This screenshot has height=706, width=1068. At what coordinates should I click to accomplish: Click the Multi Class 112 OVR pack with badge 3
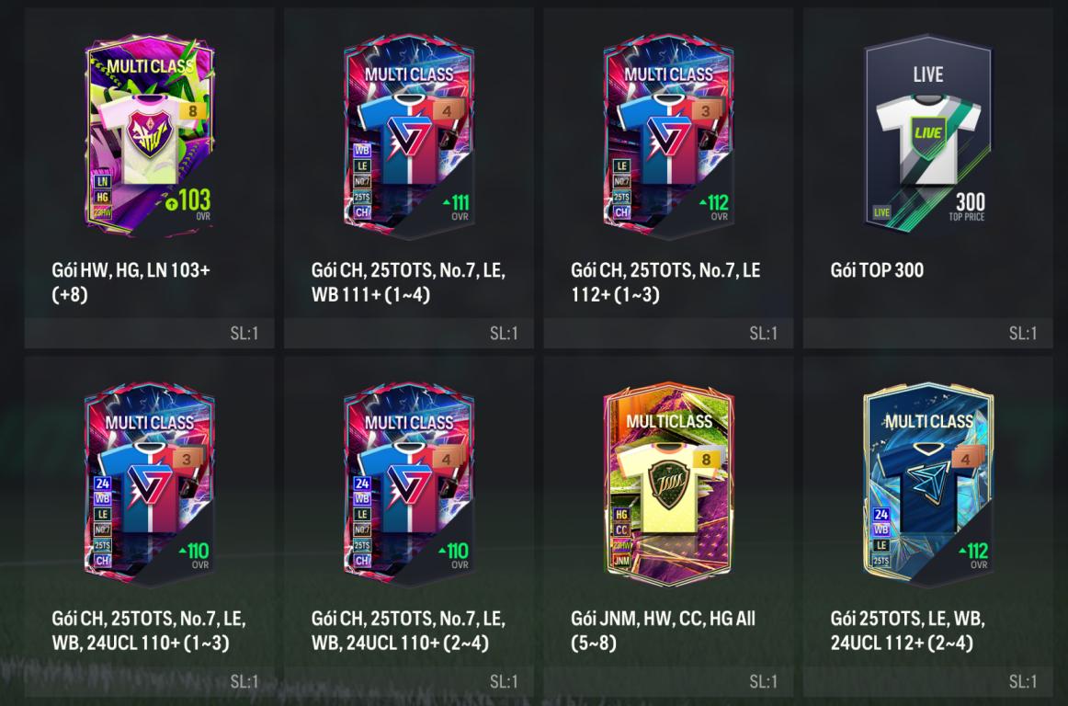[x=668, y=136]
